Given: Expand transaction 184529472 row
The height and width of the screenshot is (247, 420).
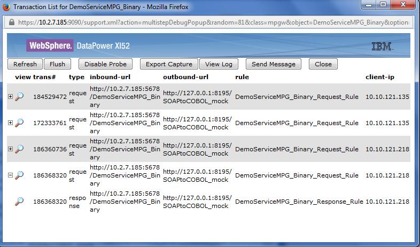Looking at the screenshot, I should (10, 96).
